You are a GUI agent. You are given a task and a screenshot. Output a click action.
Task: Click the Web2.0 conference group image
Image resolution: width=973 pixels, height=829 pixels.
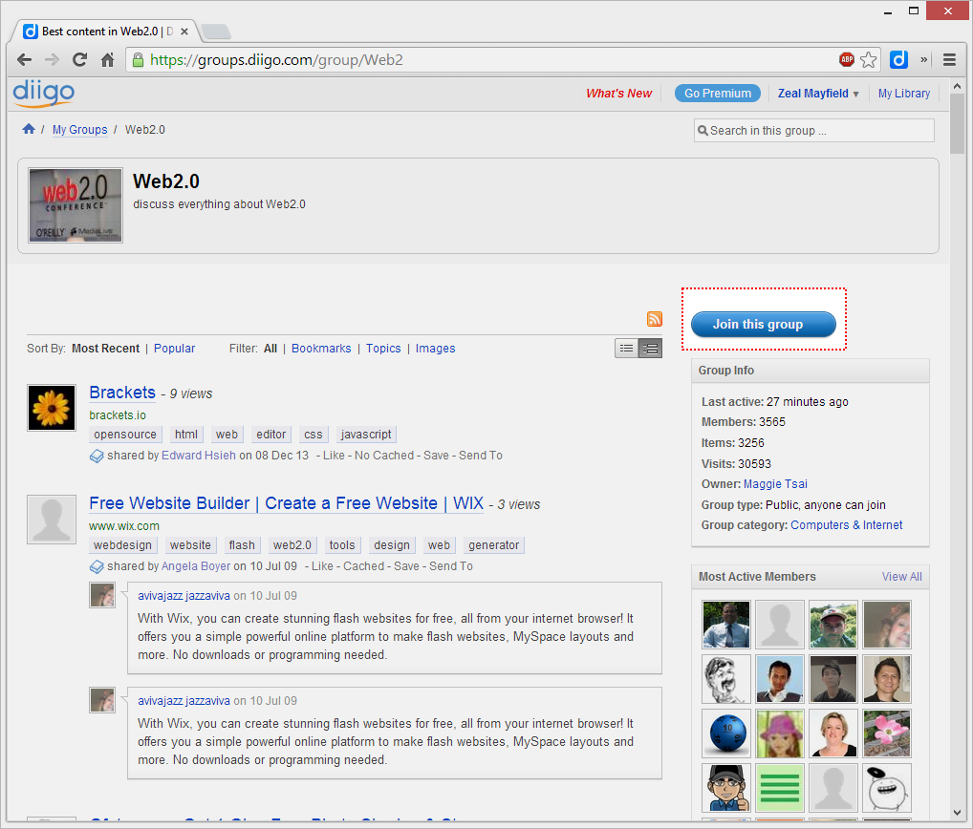(76, 205)
